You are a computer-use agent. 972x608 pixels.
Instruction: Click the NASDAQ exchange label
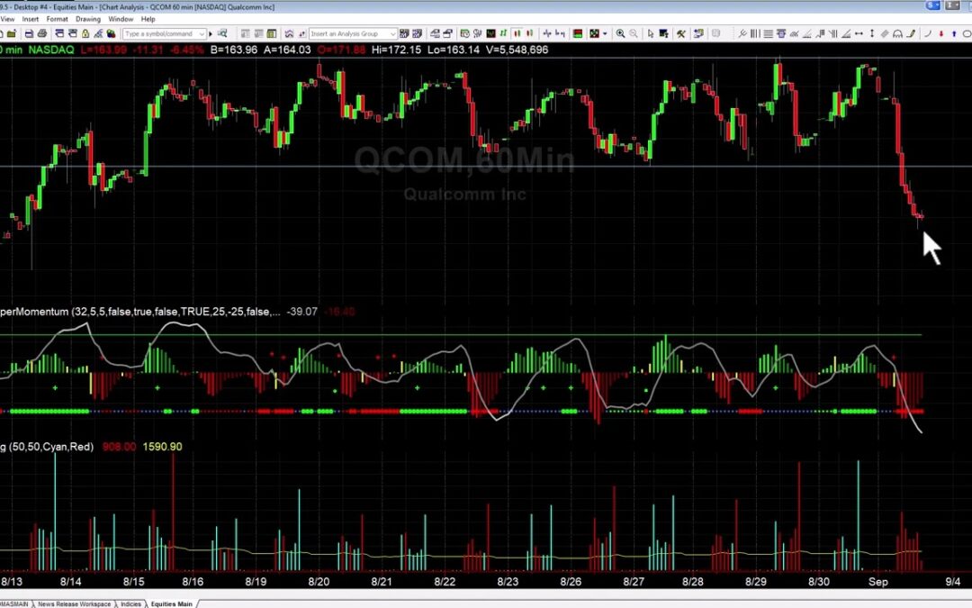(50, 50)
